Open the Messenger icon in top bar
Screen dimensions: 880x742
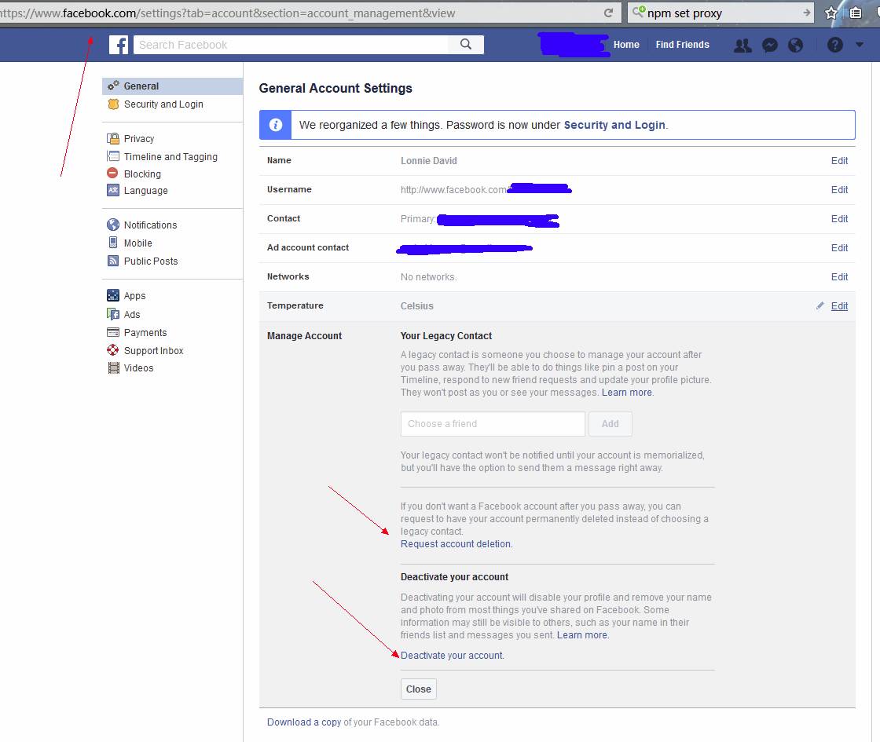[x=769, y=45]
